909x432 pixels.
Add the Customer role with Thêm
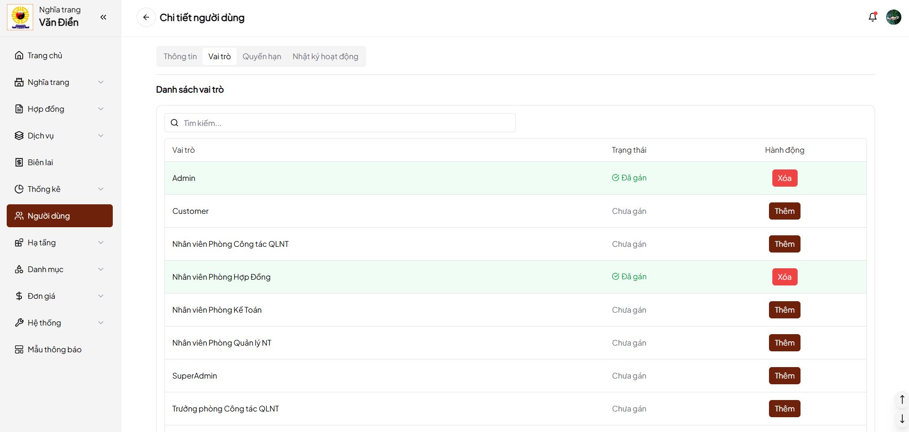pos(784,211)
